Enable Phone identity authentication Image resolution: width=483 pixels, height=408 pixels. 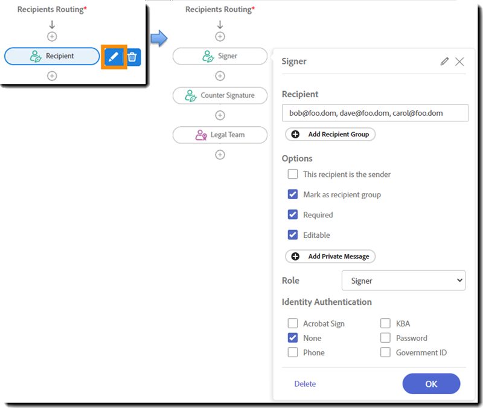tap(293, 352)
